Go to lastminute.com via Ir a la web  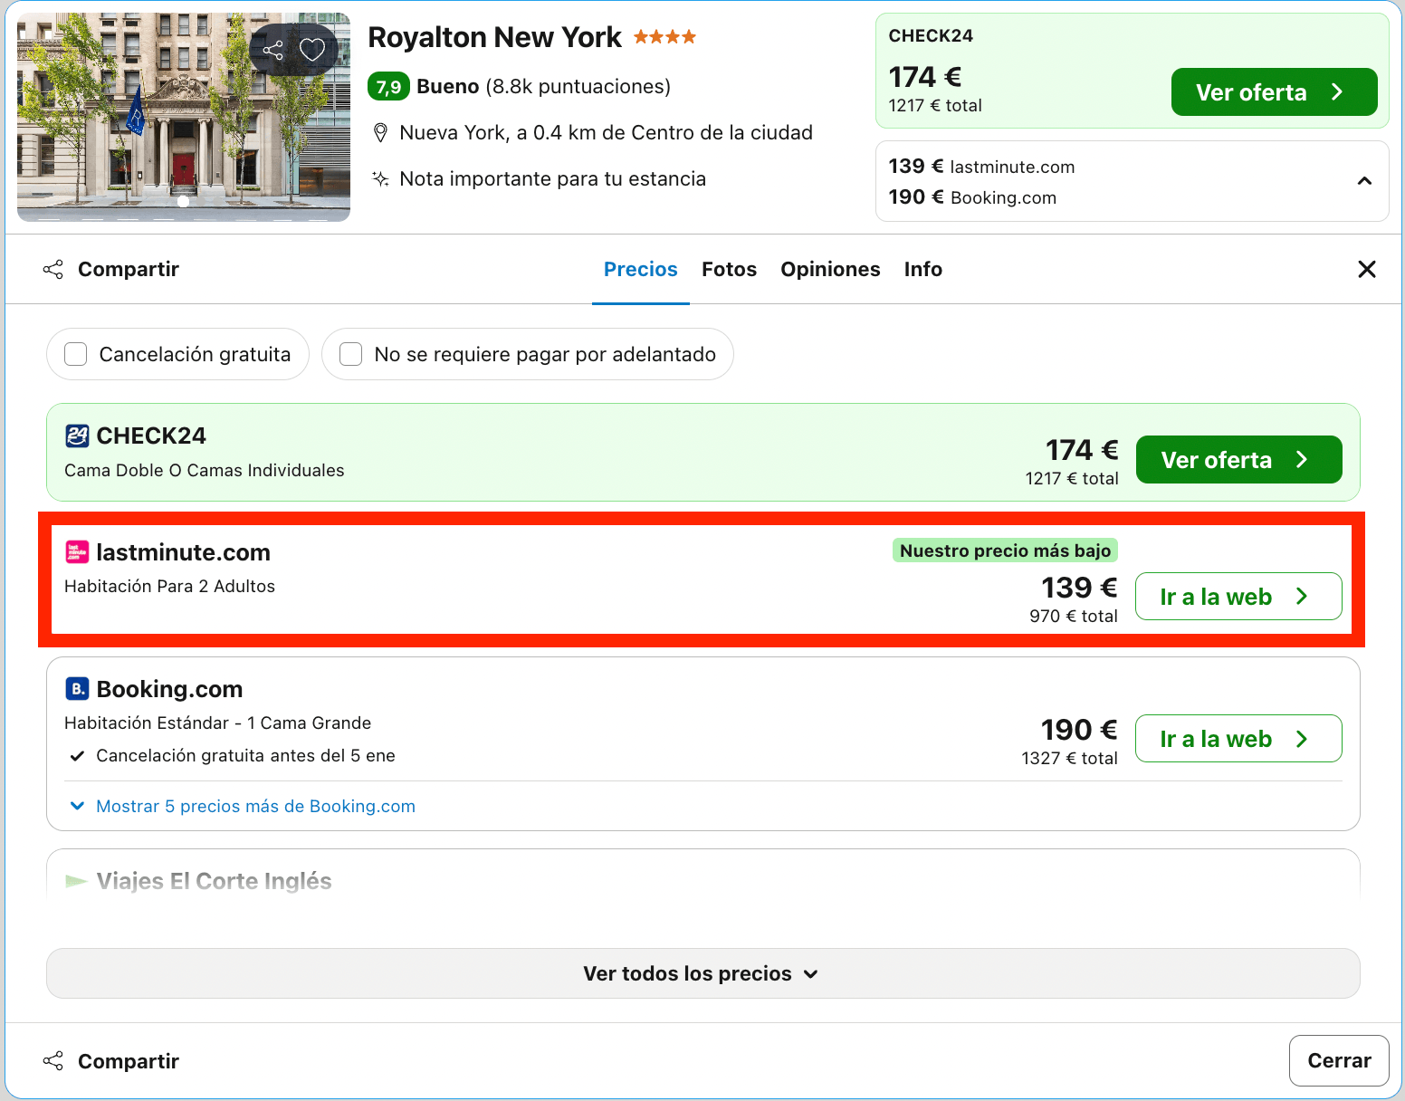1238,597
